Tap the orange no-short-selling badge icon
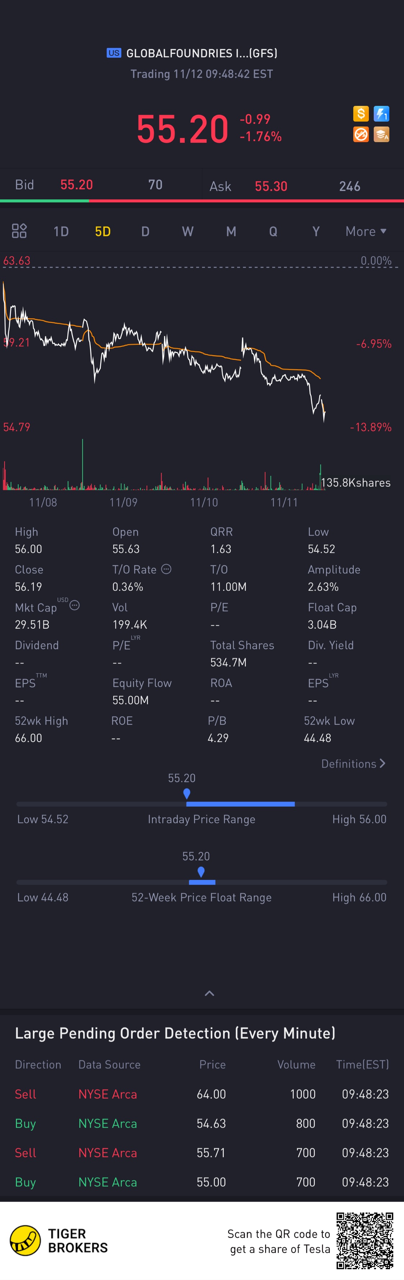 click(x=361, y=134)
